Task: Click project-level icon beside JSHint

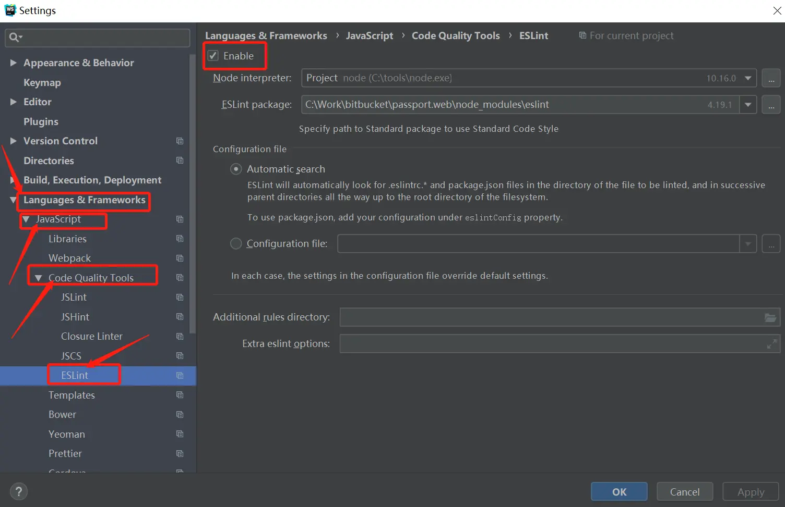Action: 180,317
